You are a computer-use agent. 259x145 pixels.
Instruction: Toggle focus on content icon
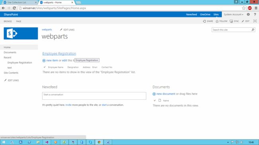pyautogui.click(x=255, y=21)
